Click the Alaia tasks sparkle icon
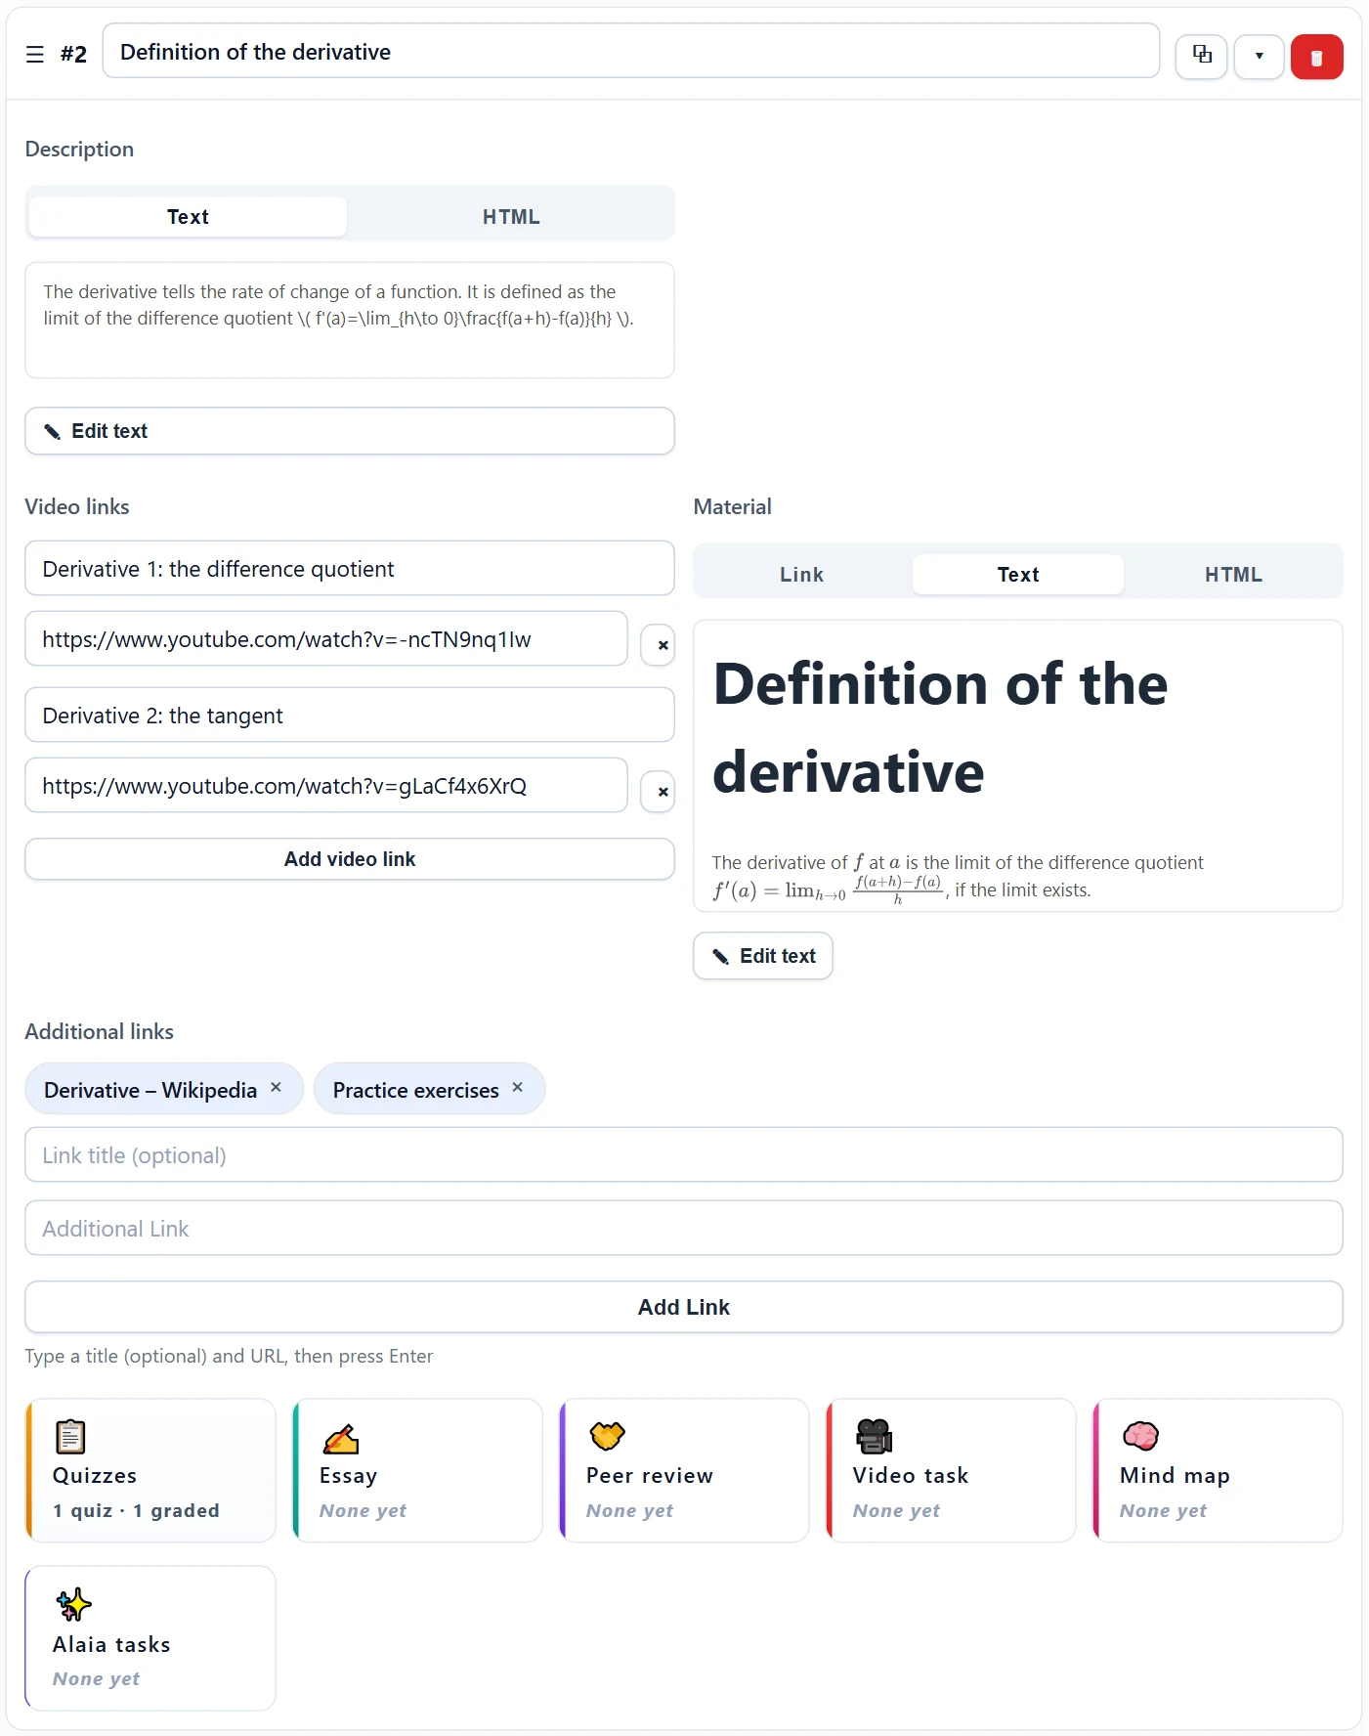Image resolution: width=1369 pixels, height=1736 pixels. 73,1604
